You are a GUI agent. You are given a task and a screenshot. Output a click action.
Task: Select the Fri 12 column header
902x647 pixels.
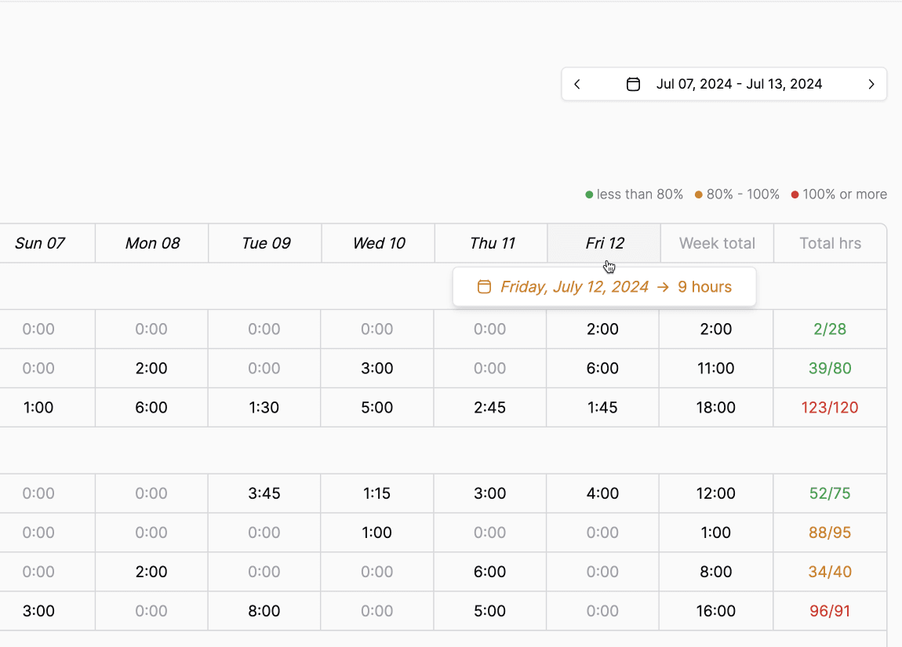tap(605, 243)
